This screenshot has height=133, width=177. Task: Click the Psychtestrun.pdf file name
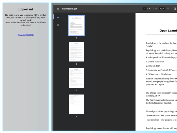tap(69, 9)
